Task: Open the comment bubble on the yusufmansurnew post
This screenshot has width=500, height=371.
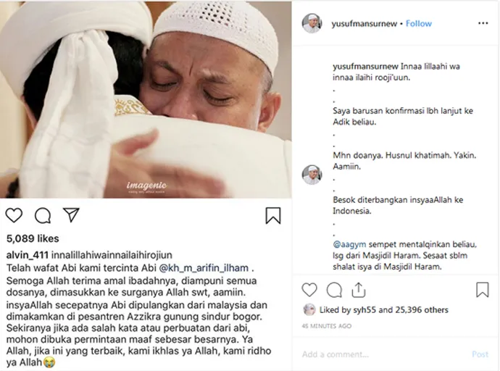Action: (334, 290)
